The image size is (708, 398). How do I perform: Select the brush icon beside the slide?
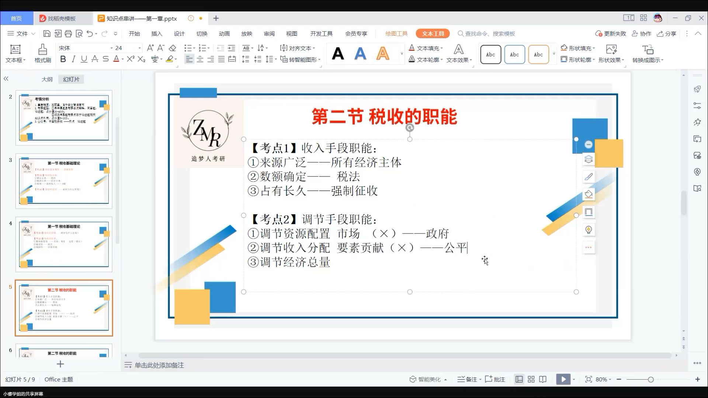tap(588, 177)
